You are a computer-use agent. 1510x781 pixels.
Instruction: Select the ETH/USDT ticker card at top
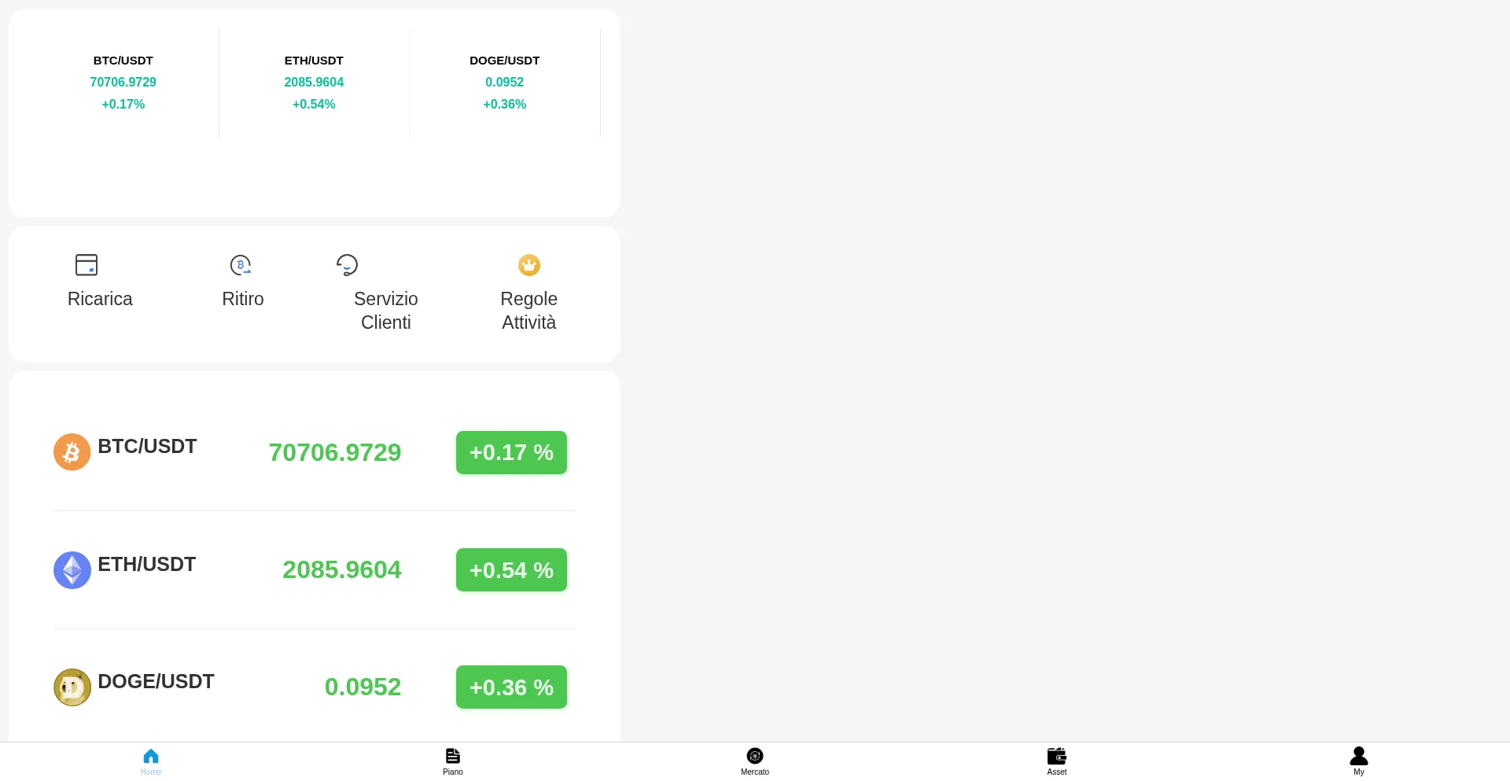314,83
